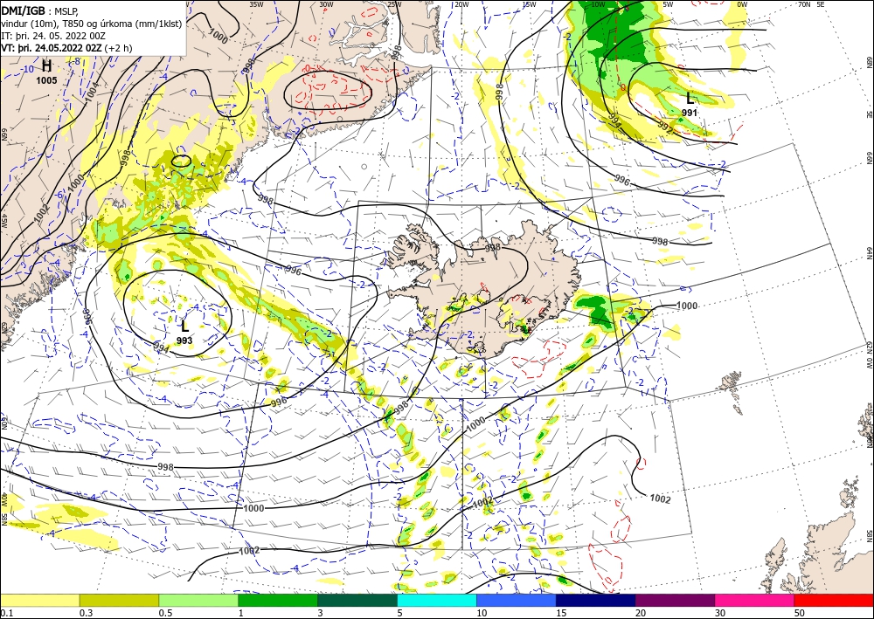Image resolution: width=874 pixels, height=619 pixels.
Task: Select the purple 20–30 legend swatch
Action: [x=675, y=600]
